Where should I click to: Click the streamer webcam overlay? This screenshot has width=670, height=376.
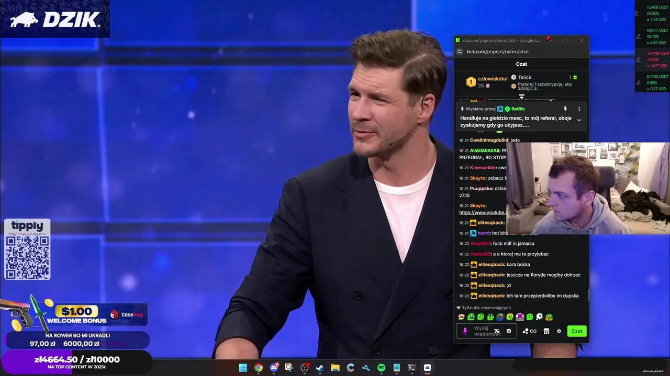(588, 188)
